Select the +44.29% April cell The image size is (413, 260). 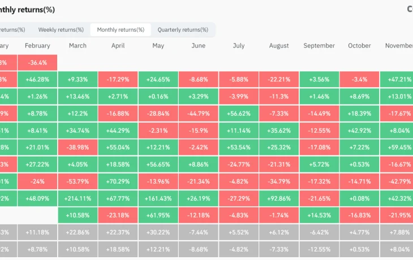118,131
